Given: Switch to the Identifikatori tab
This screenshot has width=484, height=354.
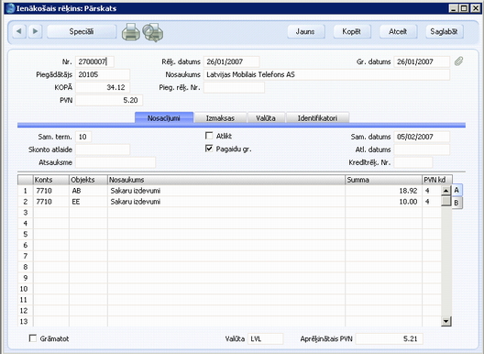Looking at the screenshot, I should pyautogui.click(x=317, y=118).
